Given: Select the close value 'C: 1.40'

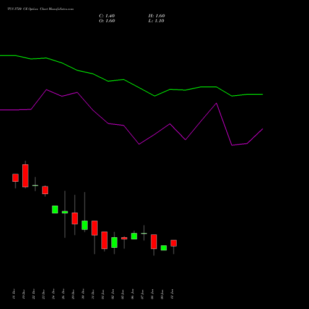Looking at the screenshot, I should click(107, 16).
